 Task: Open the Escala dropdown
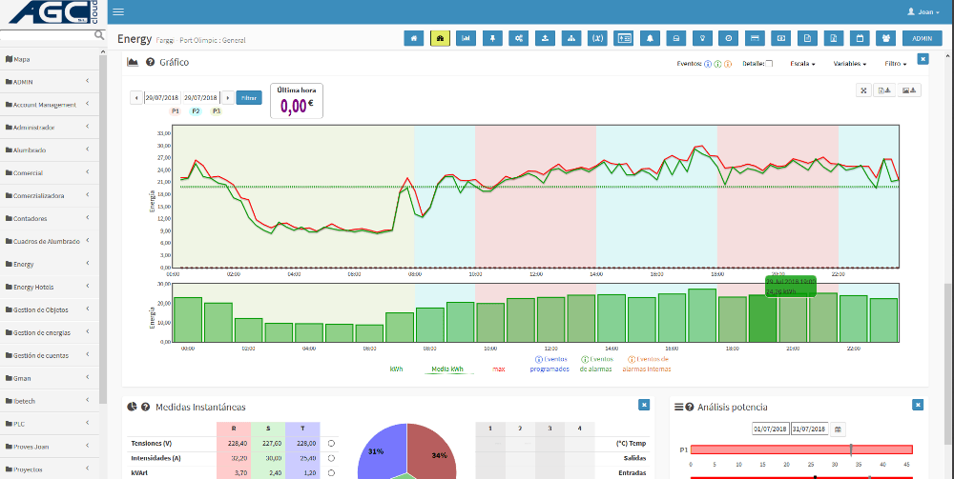click(802, 64)
